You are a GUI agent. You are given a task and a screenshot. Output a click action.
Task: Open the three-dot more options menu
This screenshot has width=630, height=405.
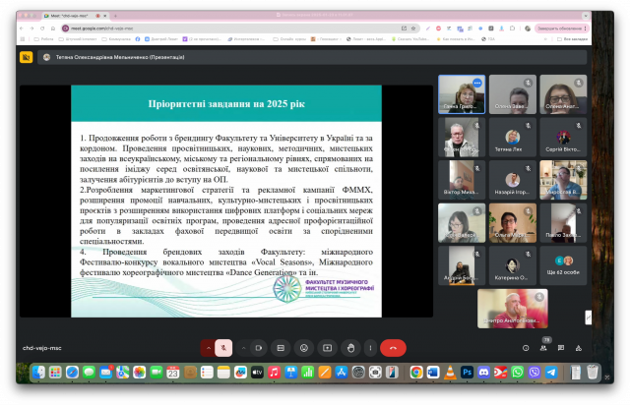point(371,347)
